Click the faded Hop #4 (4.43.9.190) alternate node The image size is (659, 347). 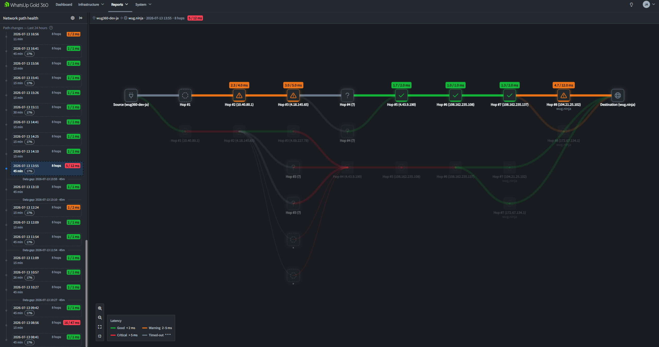[x=347, y=167]
